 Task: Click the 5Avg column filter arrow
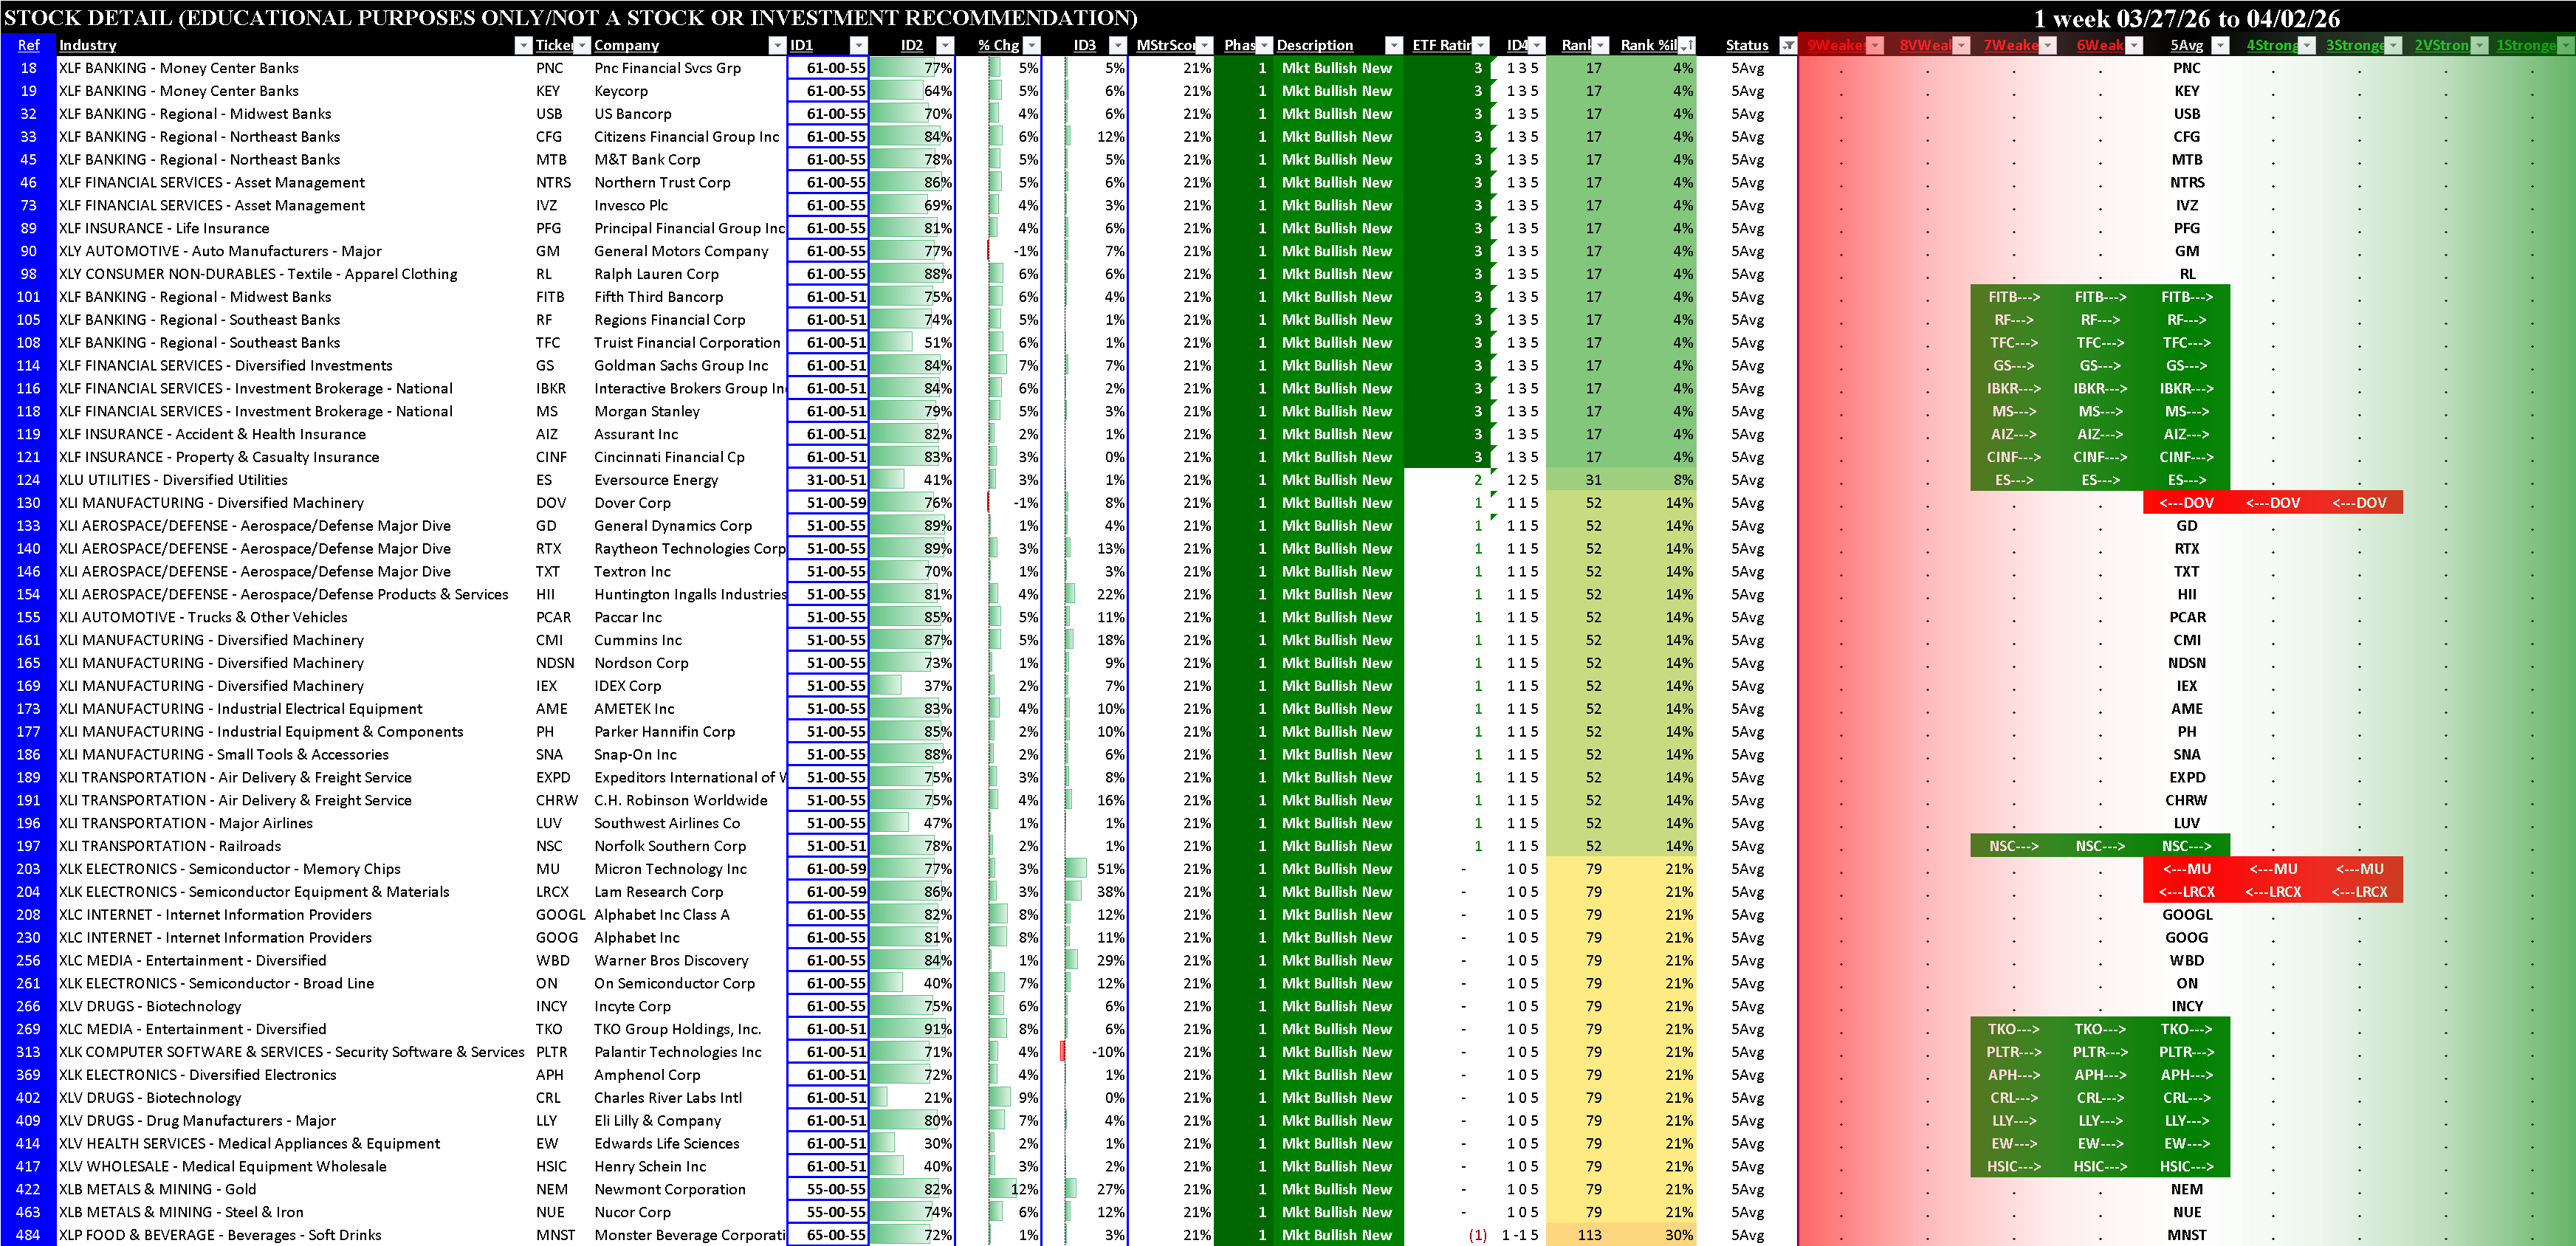click(x=2220, y=45)
